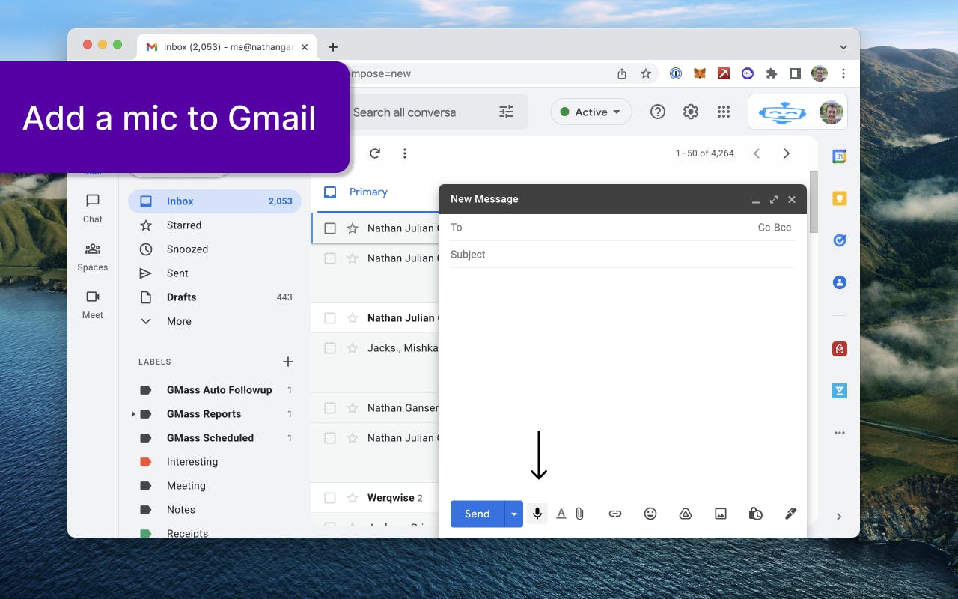This screenshot has width=958, height=599.
Task: Add Bcc recipients to the message
Action: [783, 228]
